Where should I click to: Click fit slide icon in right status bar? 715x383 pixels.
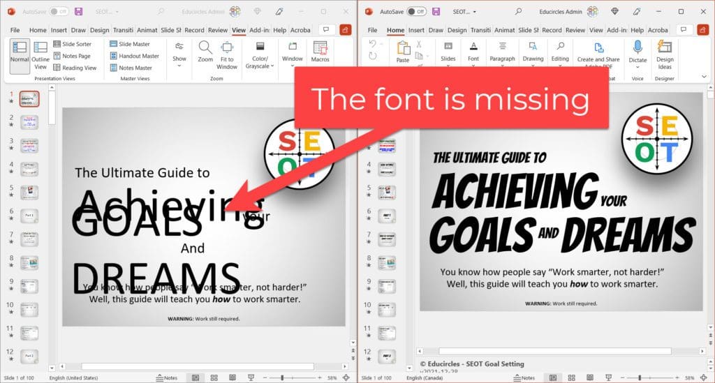704,377
